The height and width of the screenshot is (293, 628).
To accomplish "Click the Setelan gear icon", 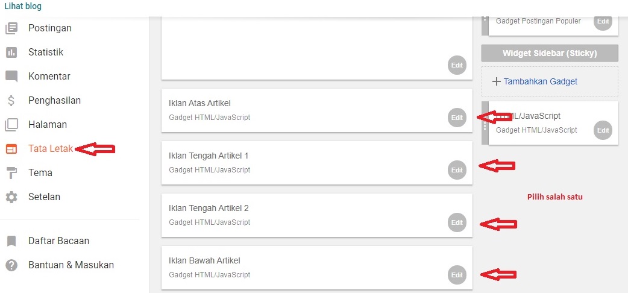I will 11,197.
